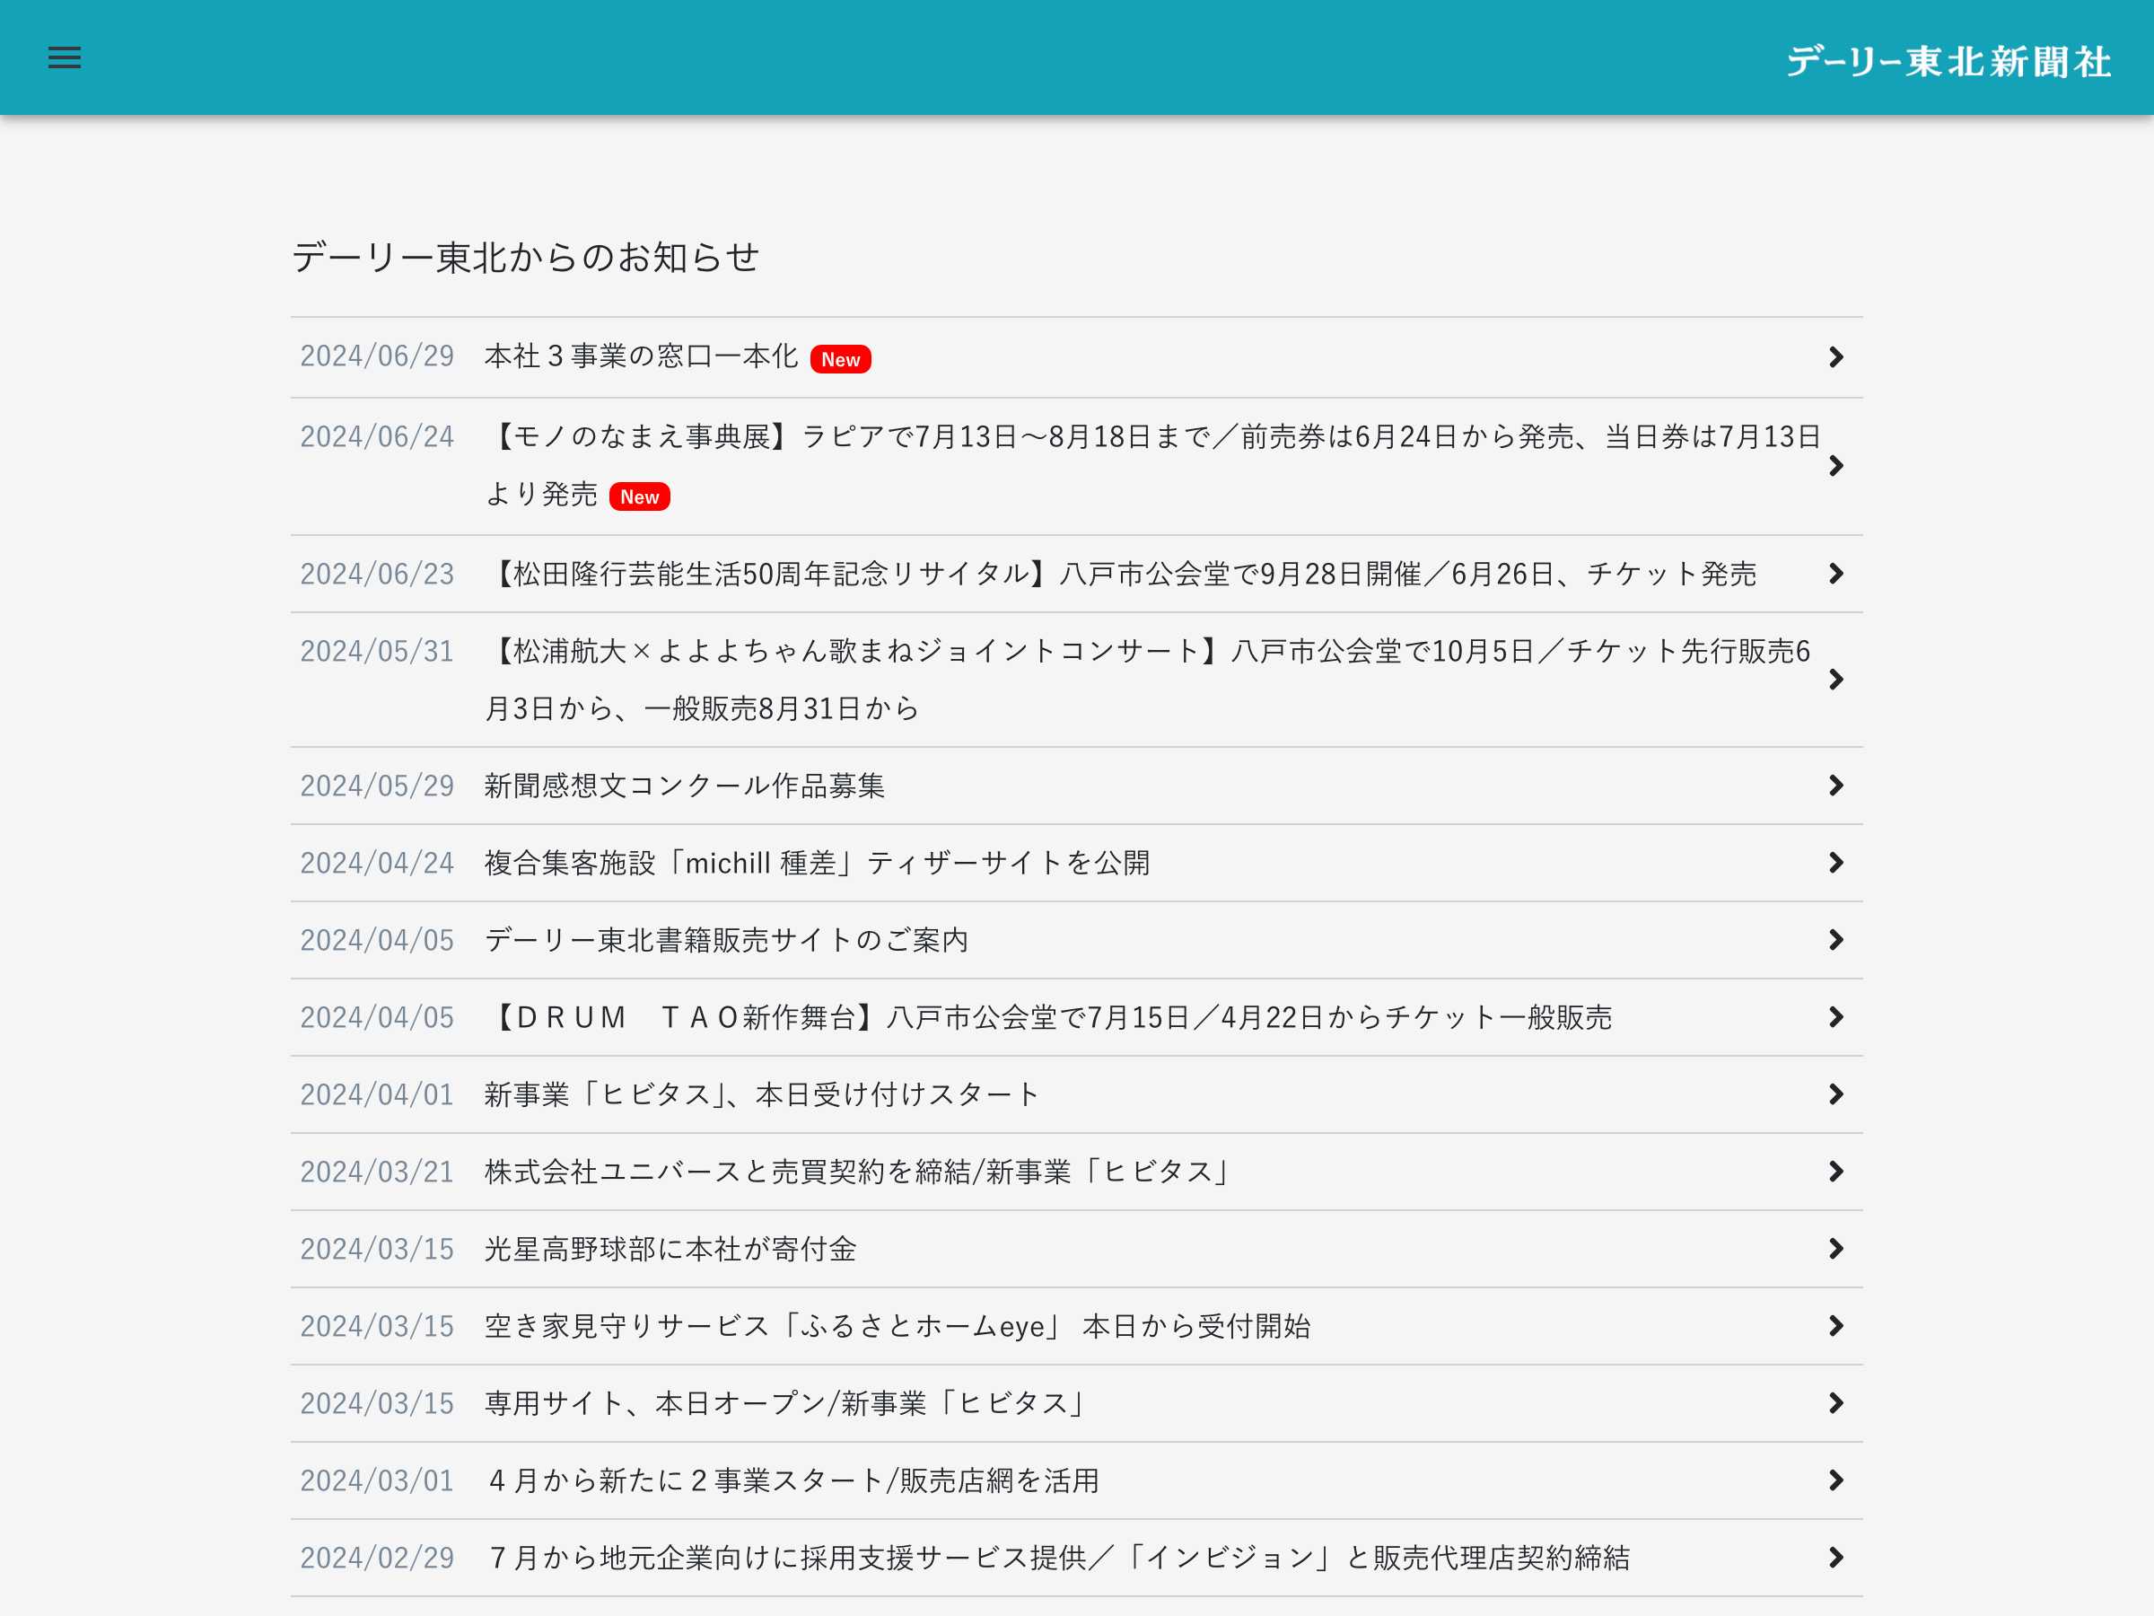Click chevron for 本社３事業の窓口一本化 row

1835,356
